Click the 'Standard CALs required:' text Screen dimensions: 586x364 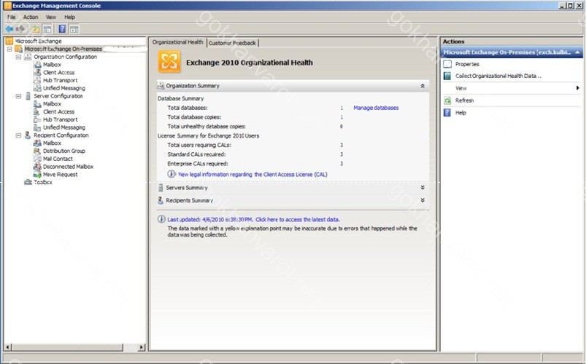pyautogui.click(x=196, y=154)
